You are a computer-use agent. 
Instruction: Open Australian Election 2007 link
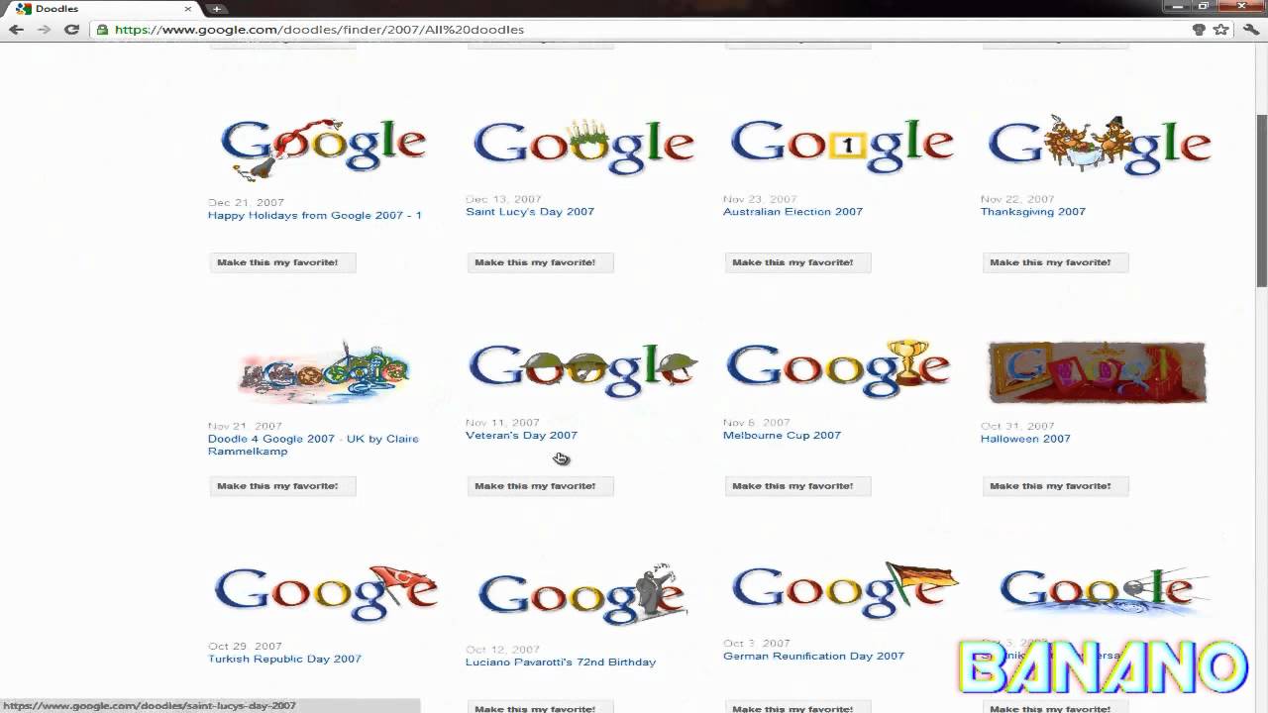coord(792,211)
